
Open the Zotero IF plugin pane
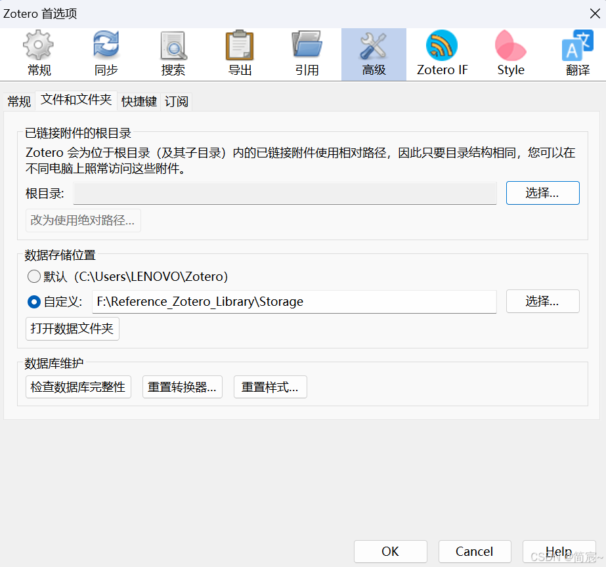(x=442, y=54)
